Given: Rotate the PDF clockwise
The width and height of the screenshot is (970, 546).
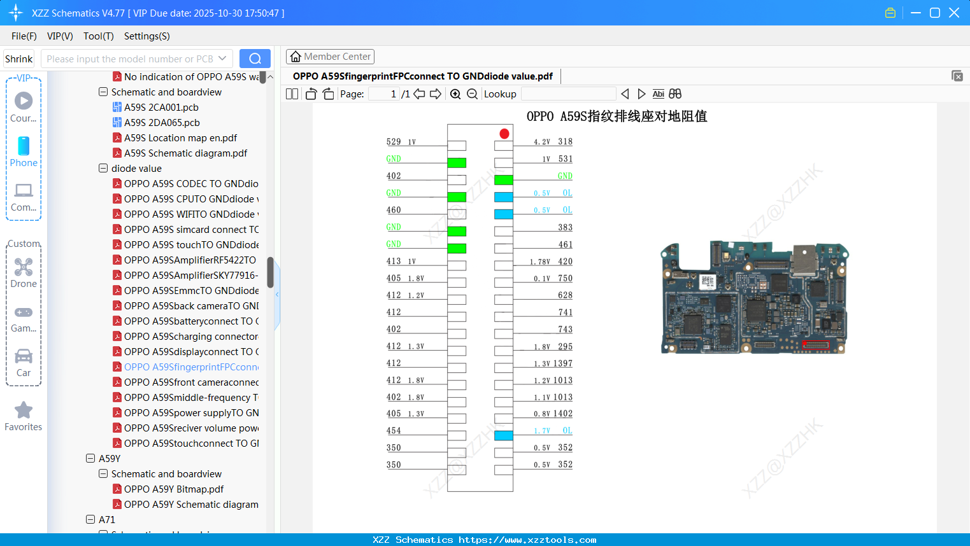Looking at the screenshot, I should (327, 94).
